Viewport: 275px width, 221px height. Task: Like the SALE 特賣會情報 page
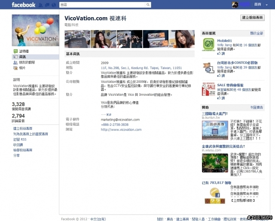(221, 98)
